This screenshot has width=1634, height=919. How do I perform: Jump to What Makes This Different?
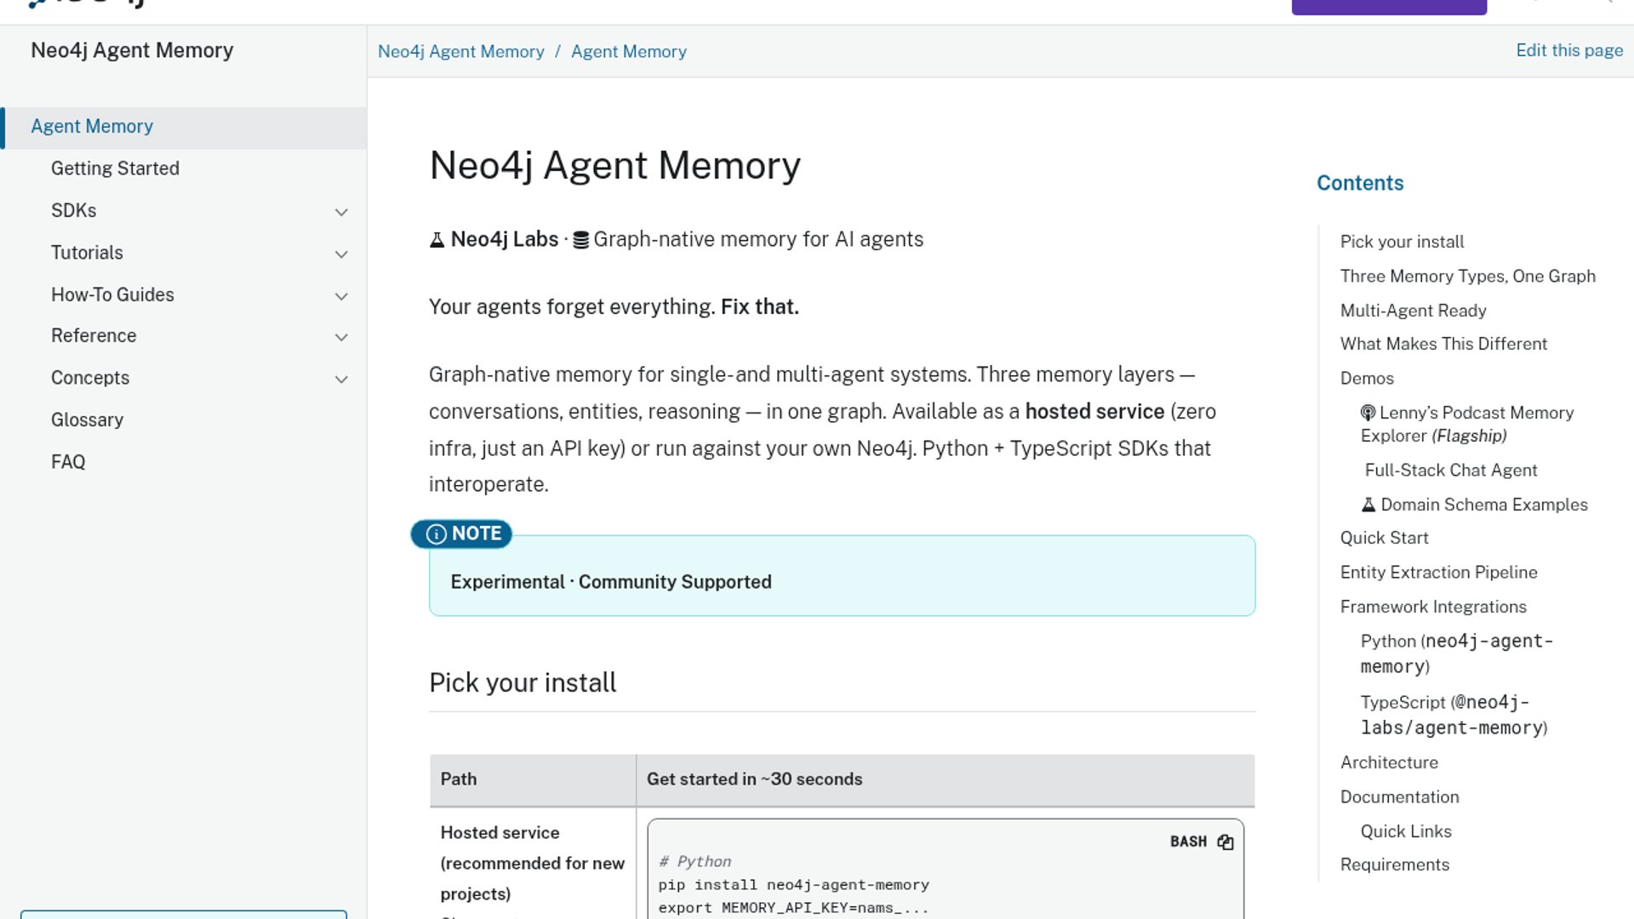1443,344
